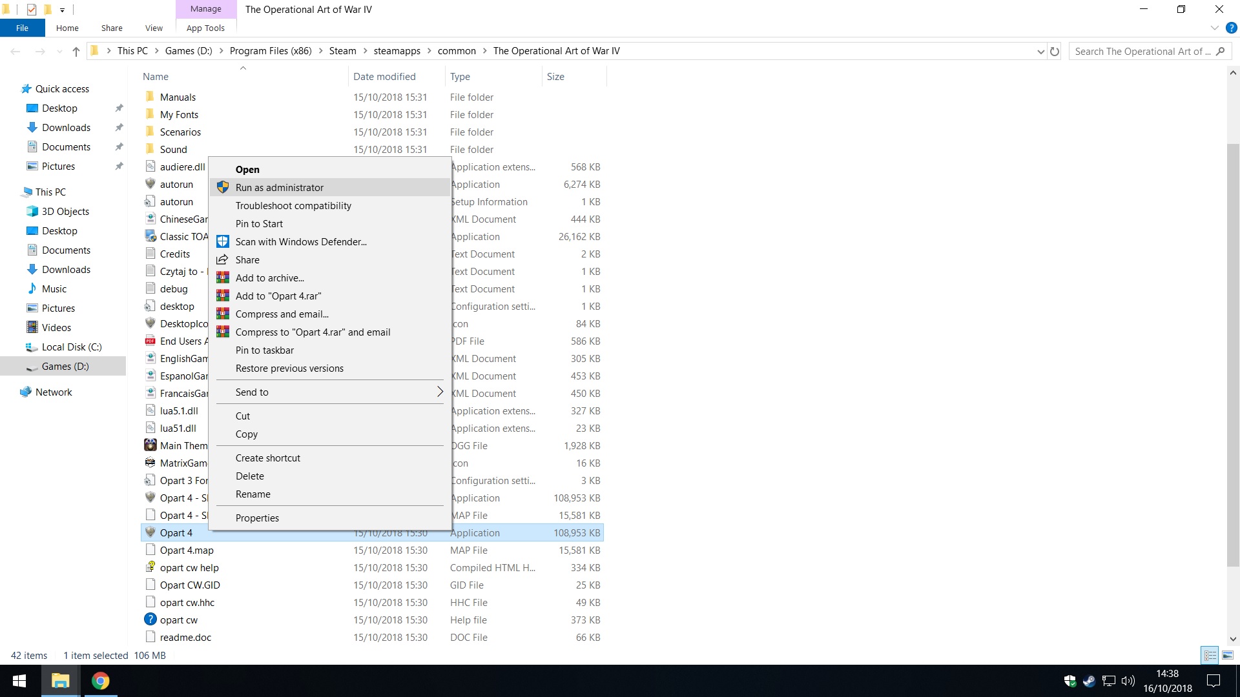Expand chevron after steamapps in breadcrumb
The width and height of the screenshot is (1240, 697).
pos(429,51)
